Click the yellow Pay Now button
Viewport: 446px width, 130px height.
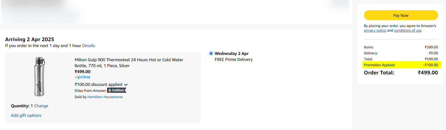point(401,15)
